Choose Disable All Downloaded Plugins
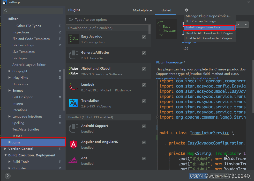 coord(210,33)
